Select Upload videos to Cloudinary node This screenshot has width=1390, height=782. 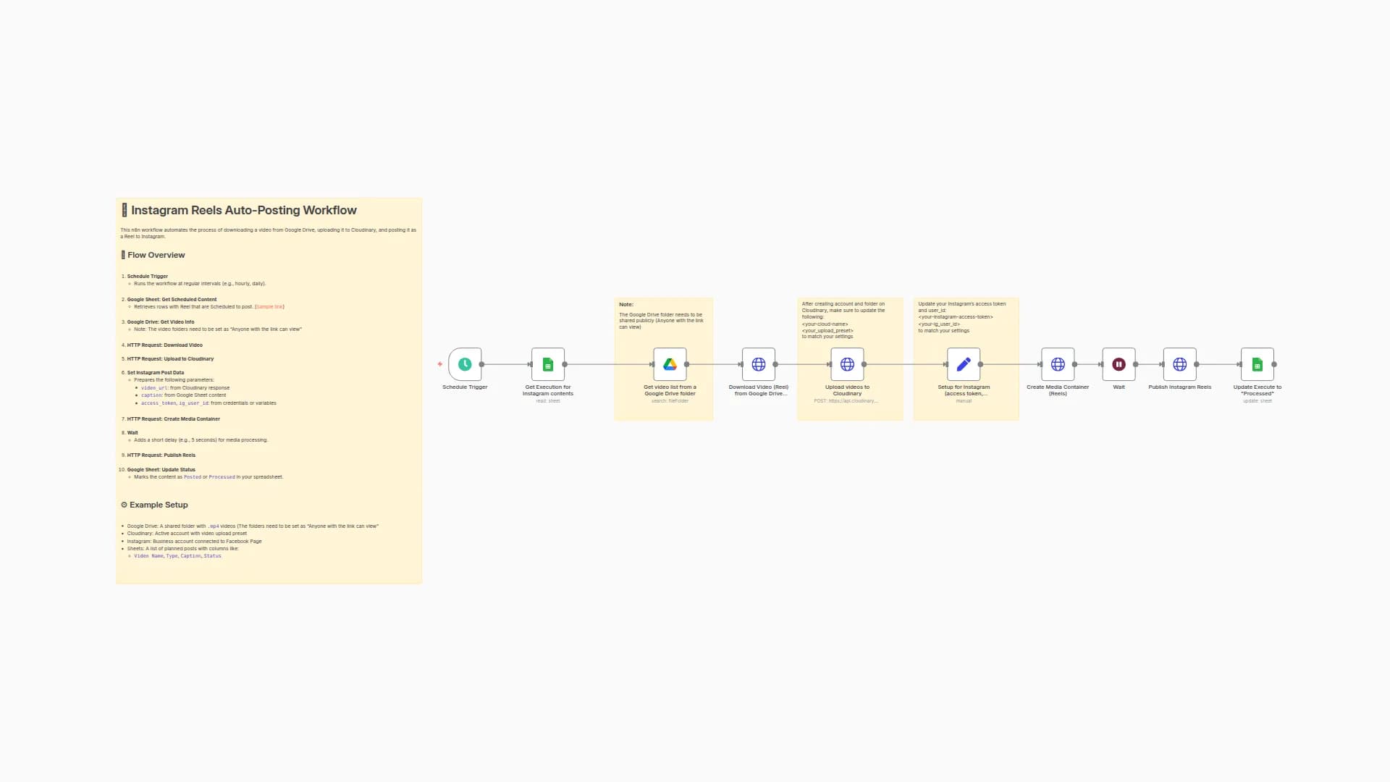click(x=847, y=364)
